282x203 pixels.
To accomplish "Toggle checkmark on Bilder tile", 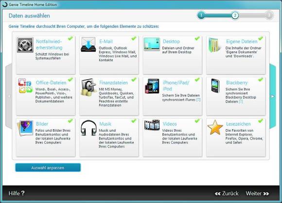I will 70,121.
